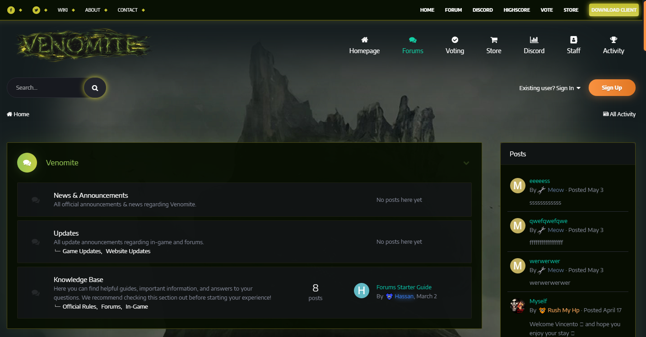Open CONTACT in the top bar
646x337 pixels.
coord(127,10)
